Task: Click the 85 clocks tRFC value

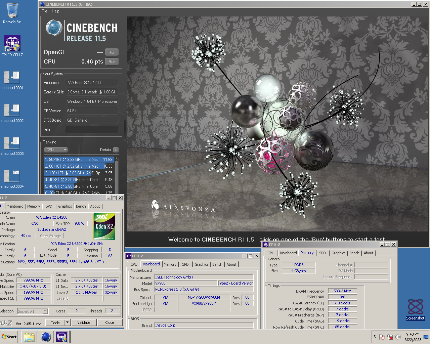Action: pyautogui.click(x=342, y=327)
